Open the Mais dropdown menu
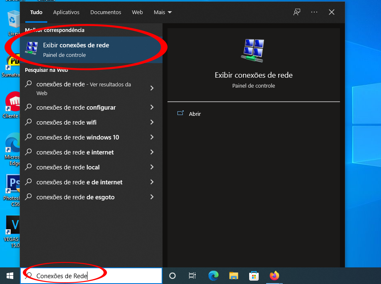381x284 pixels. click(x=163, y=12)
